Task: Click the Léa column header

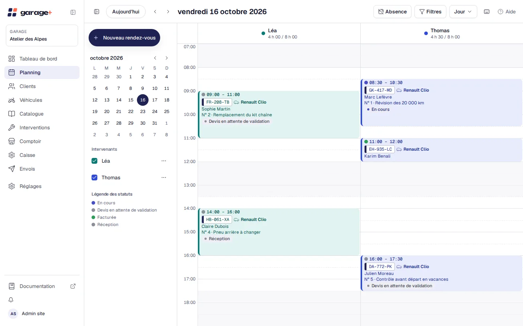Action: point(279,33)
